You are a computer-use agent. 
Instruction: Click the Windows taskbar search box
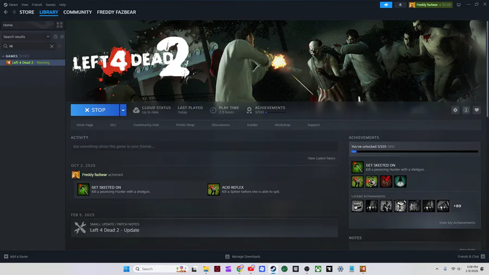(x=161, y=269)
